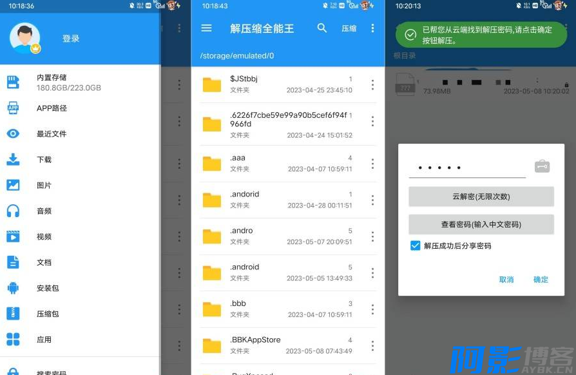Viewport: 576px width, 375px height.
Task: Expand options menu for .android
Action: 372,273
